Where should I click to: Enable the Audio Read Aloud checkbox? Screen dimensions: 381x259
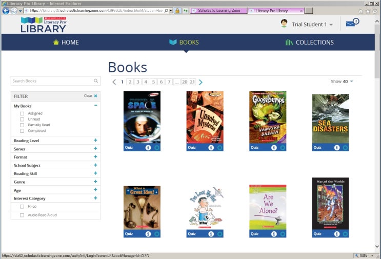[x=22, y=215]
